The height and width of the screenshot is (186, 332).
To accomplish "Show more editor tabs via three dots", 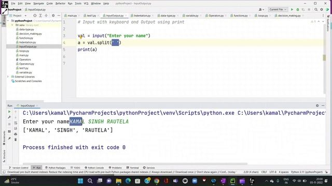I will (323, 16).
